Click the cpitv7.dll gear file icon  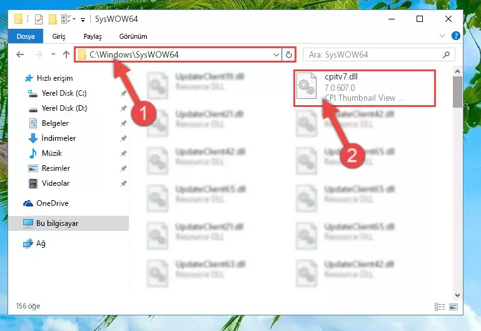tap(306, 86)
